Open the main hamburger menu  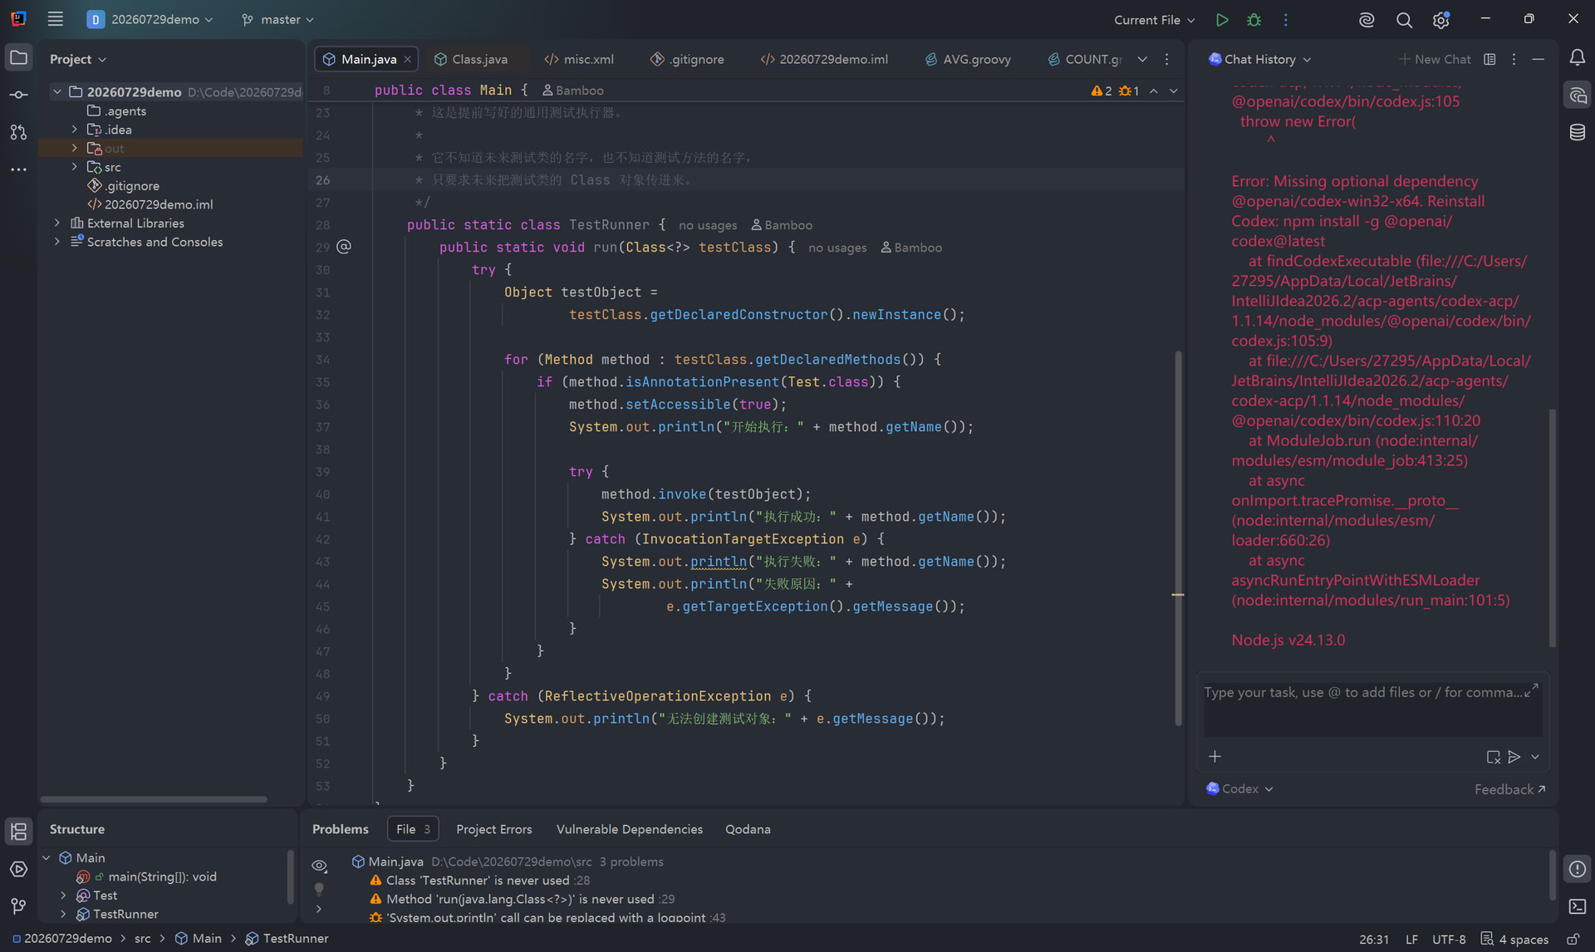(55, 19)
